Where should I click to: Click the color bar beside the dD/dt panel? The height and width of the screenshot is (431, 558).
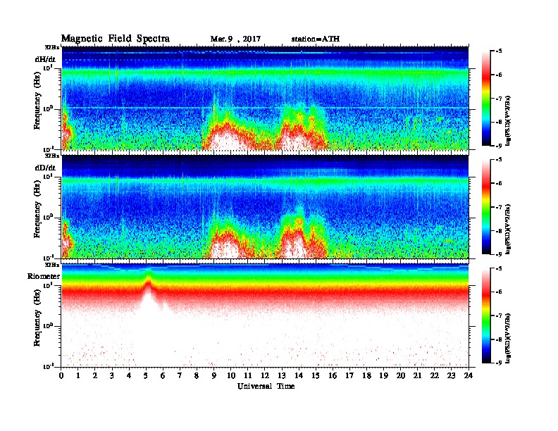click(x=486, y=207)
